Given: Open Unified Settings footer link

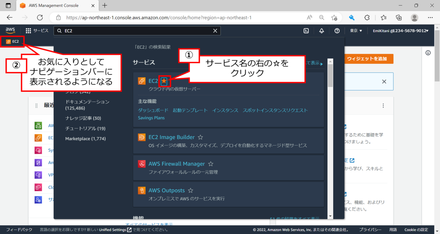Looking at the screenshot, I should (x=115, y=230).
